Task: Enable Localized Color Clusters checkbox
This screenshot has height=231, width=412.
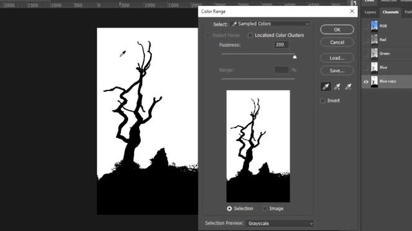Action: click(250, 35)
